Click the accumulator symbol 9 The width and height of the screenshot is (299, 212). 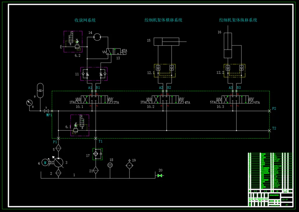click(40, 91)
